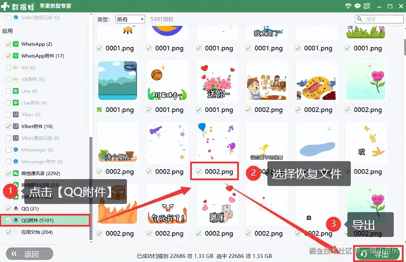Click the green 导出 export button
406x262 pixels.
click(378, 254)
